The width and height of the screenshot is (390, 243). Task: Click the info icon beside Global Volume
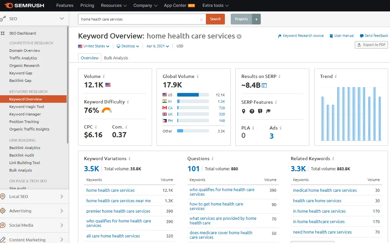198,76
